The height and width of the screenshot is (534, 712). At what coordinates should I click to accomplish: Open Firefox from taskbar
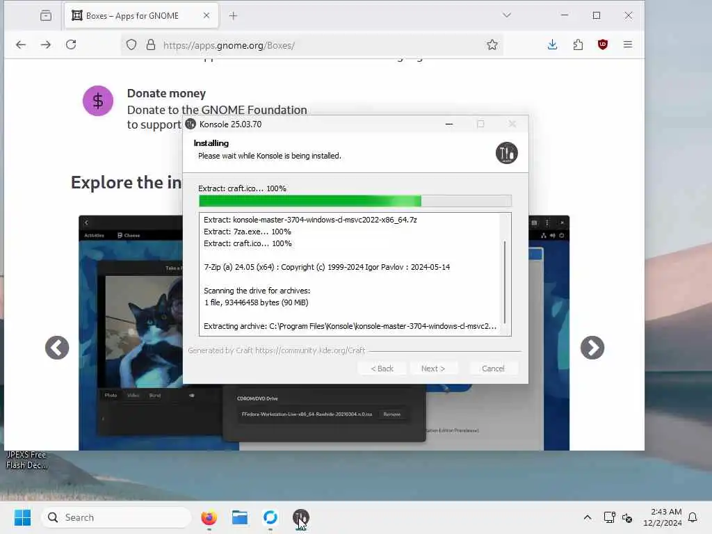(x=209, y=517)
